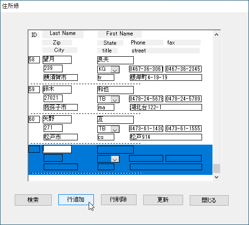Click City field containing 松戸市

click(x=61, y=137)
